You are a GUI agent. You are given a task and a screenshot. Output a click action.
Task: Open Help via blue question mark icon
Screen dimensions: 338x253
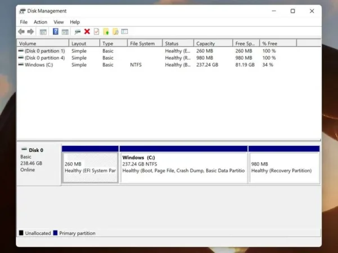tap(55, 32)
